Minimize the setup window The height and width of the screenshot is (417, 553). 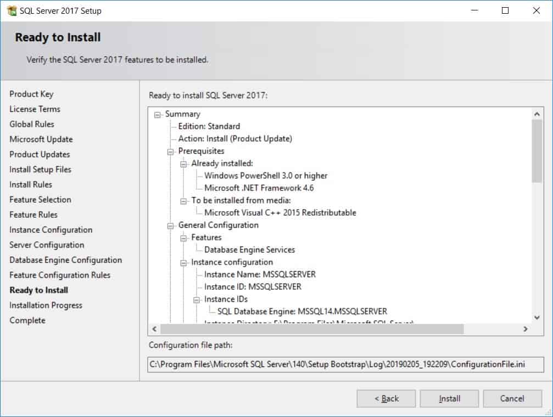click(474, 10)
